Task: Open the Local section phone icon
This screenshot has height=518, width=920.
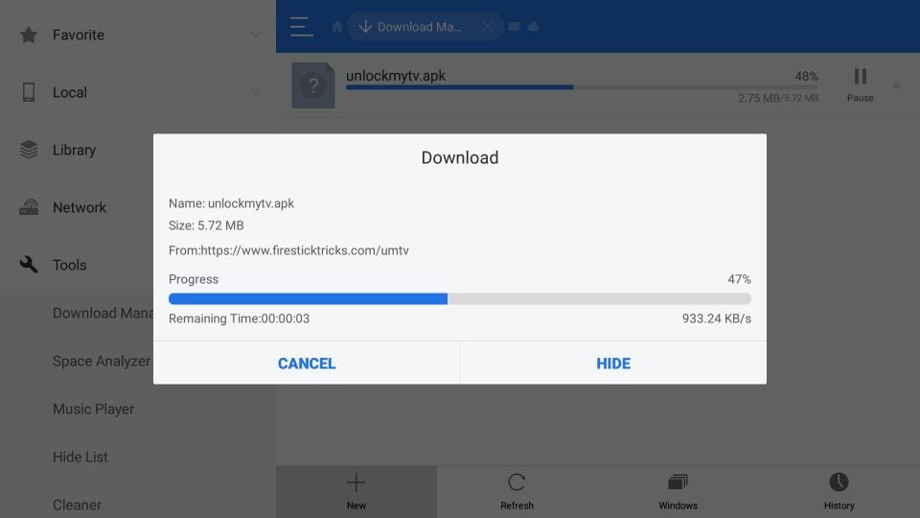Action: (x=28, y=92)
